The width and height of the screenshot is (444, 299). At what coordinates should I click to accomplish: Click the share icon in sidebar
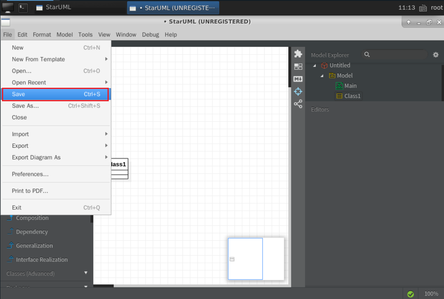[x=298, y=104]
